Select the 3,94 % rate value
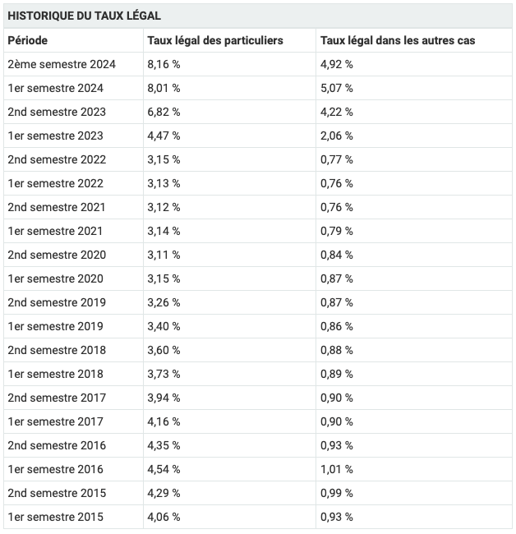Viewport: 516px width, 534px height. coord(164,398)
